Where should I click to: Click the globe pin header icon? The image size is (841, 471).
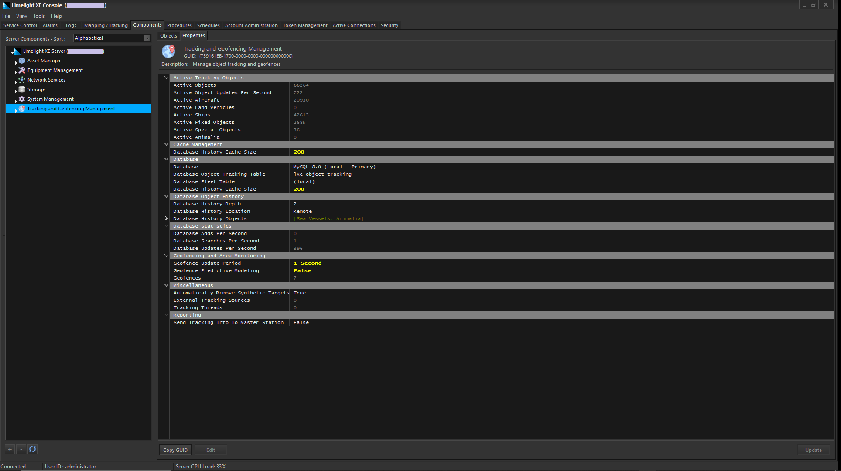pos(169,51)
